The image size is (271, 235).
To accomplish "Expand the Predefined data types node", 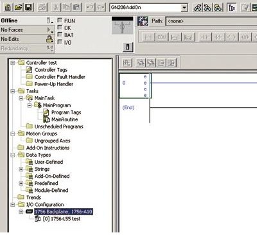I will coord(21,183).
